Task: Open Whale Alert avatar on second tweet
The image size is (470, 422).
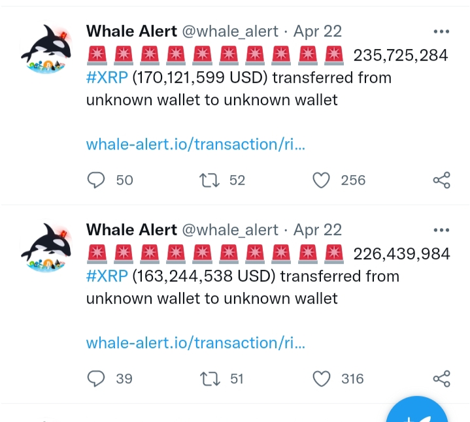Action: tap(46, 247)
